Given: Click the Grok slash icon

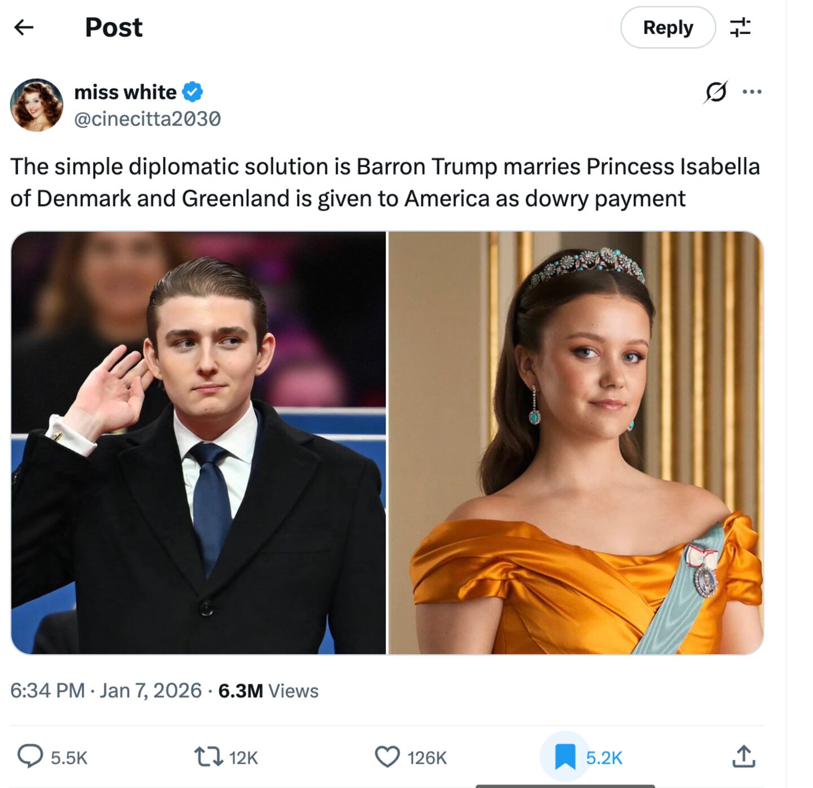Looking at the screenshot, I should 715,91.
